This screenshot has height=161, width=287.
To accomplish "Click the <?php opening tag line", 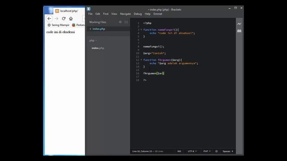I will [x=148, y=23].
